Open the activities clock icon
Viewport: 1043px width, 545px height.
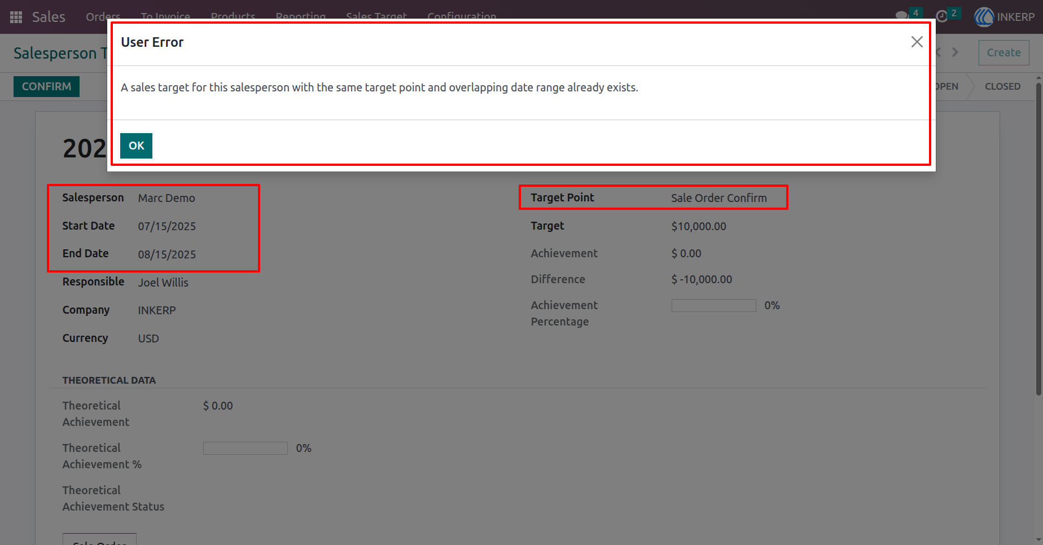[941, 16]
